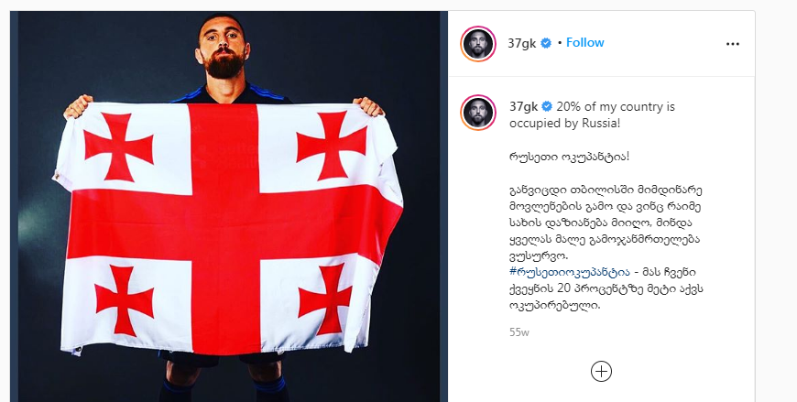Follow the 37gk account

pos(585,43)
